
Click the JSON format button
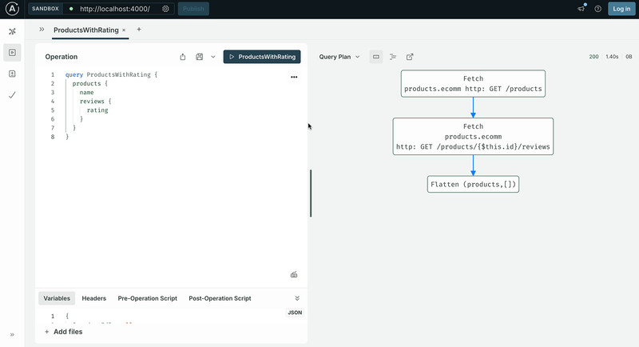click(295, 313)
